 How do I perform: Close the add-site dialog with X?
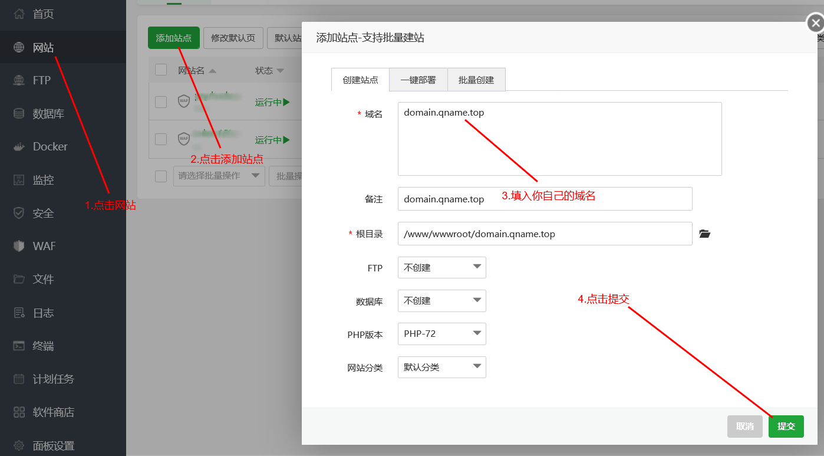click(815, 24)
